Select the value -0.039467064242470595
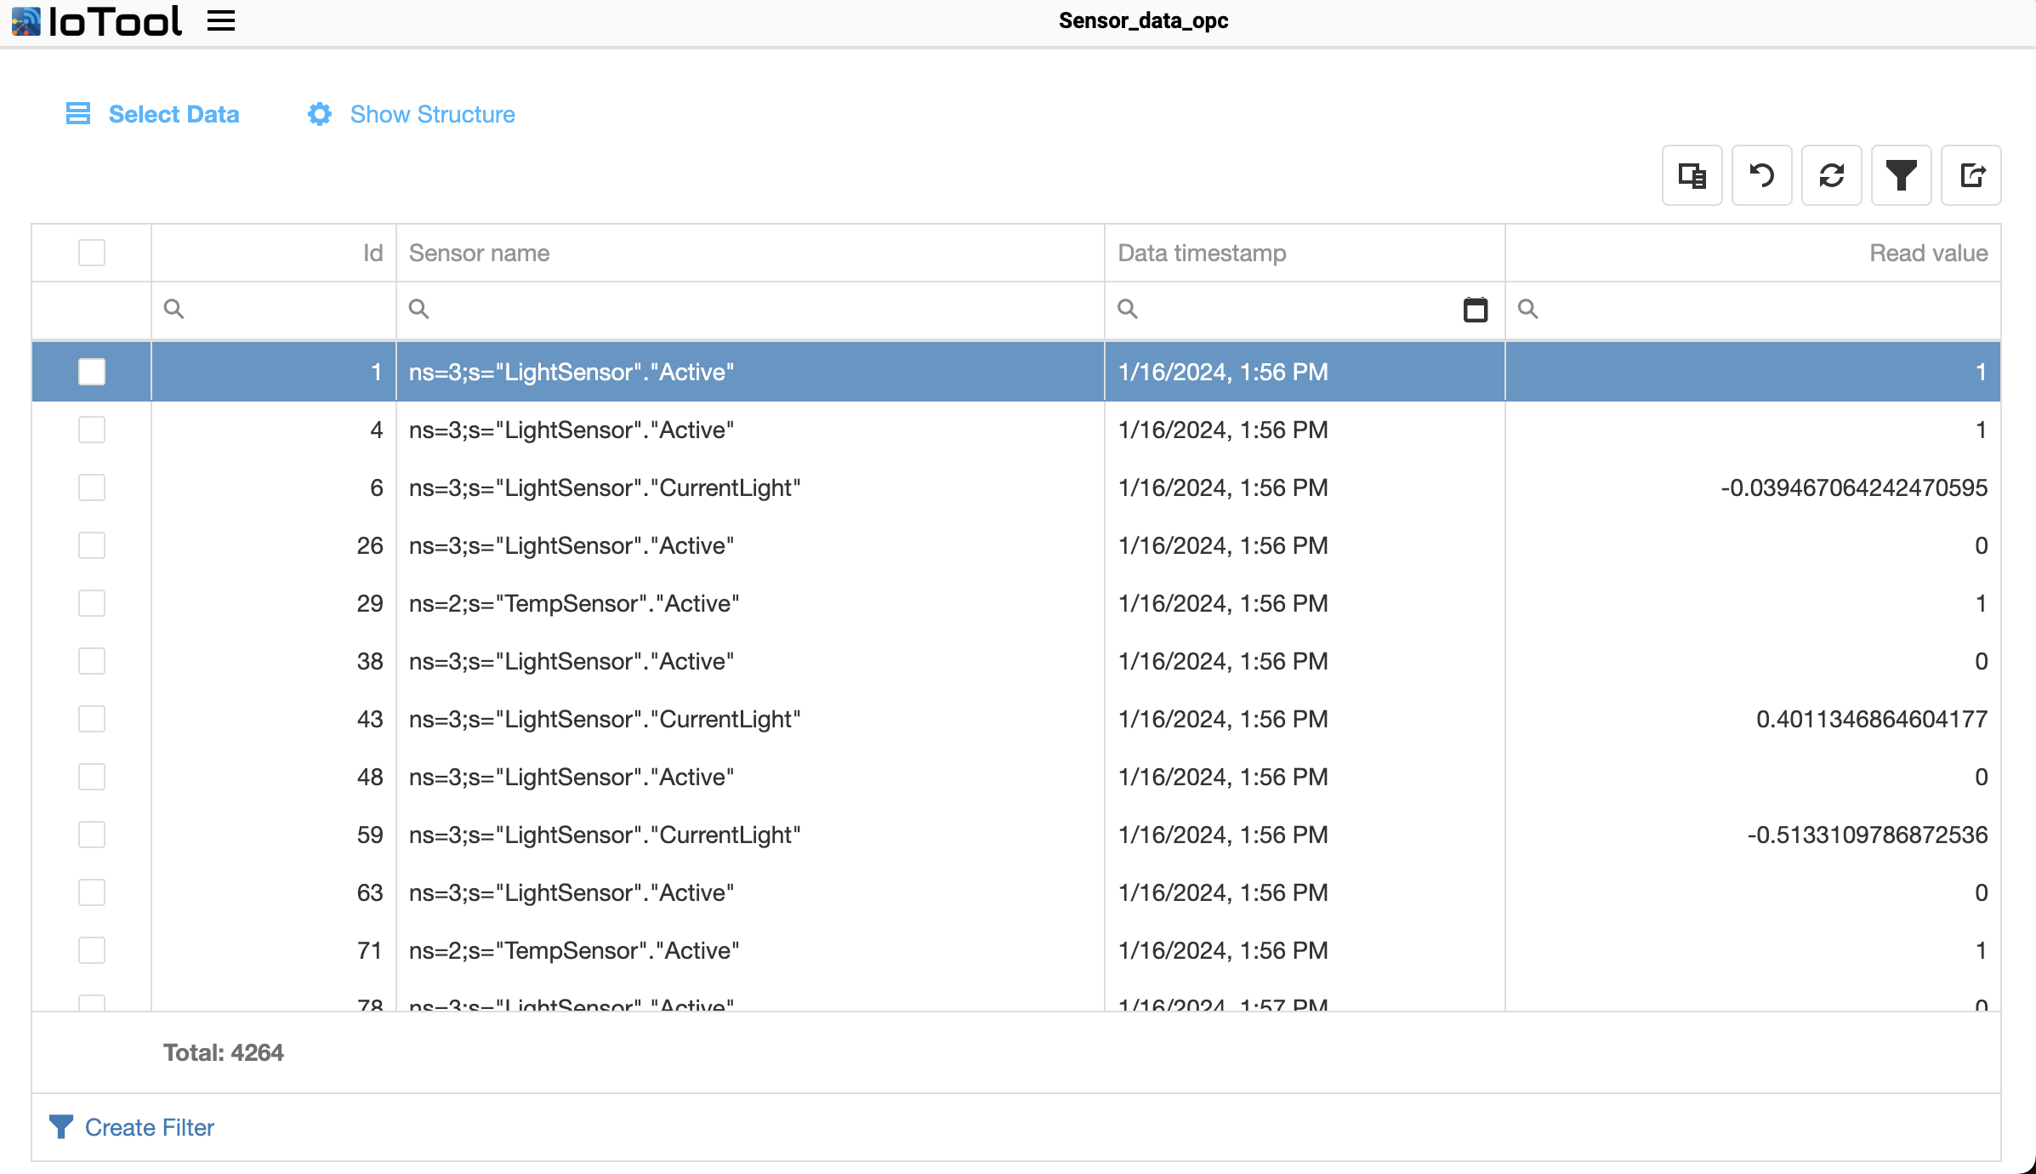2036x1174 pixels. (x=1854, y=487)
